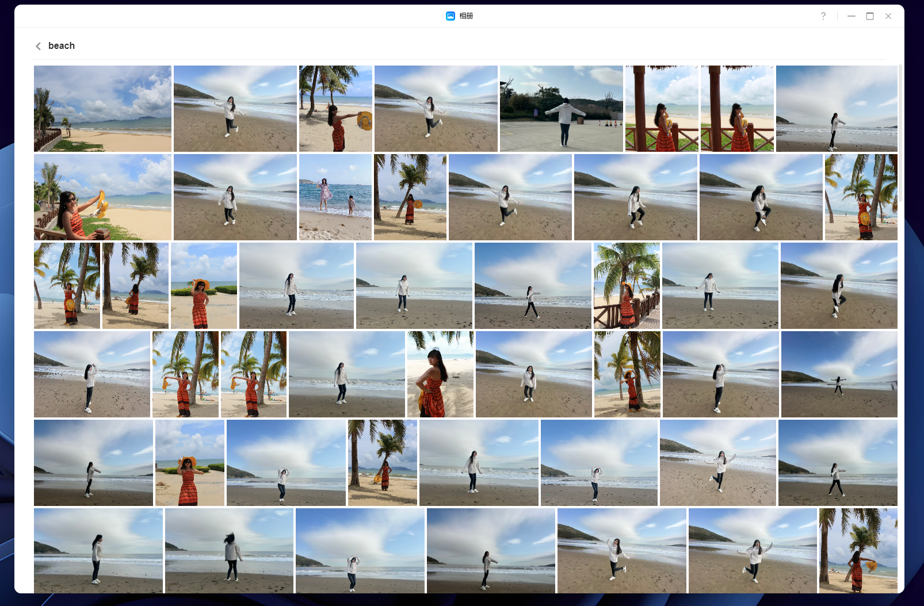This screenshot has height=606, width=924.
Task: Minimize the album window
Action: pos(851,16)
